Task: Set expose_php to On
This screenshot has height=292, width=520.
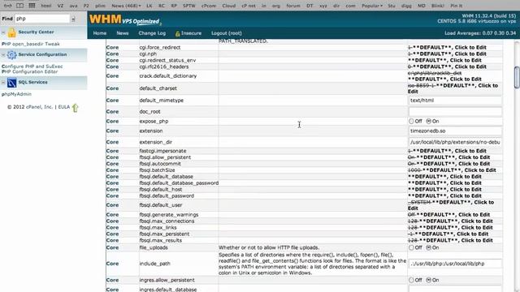Action: point(428,121)
